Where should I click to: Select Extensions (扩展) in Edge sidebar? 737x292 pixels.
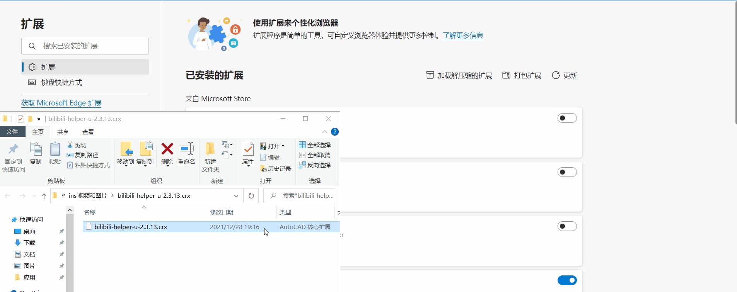point(85,67)
